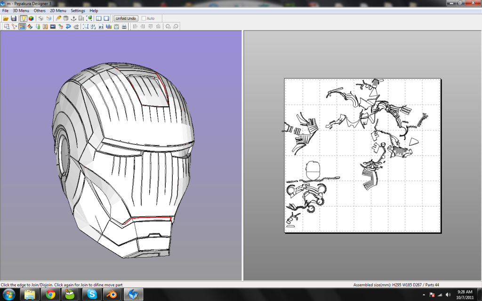Click the 'Click the edge to Join/Disjoin' status text
482x301 pixels.
click(x=62, y=285)
